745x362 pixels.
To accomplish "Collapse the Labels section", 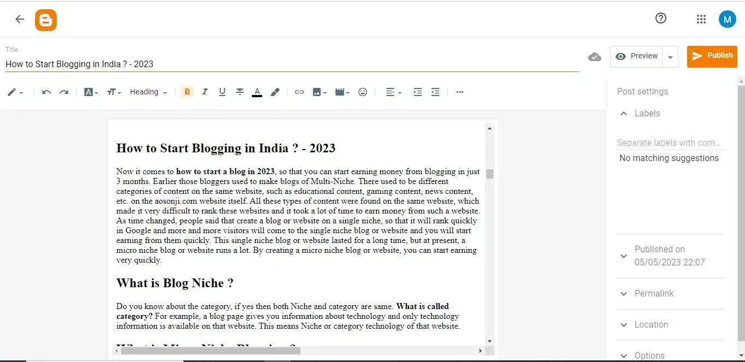I will click(x=623, y=113).
